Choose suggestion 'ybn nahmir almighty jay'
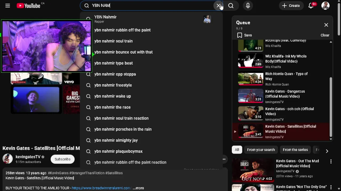 coord(151,140)
